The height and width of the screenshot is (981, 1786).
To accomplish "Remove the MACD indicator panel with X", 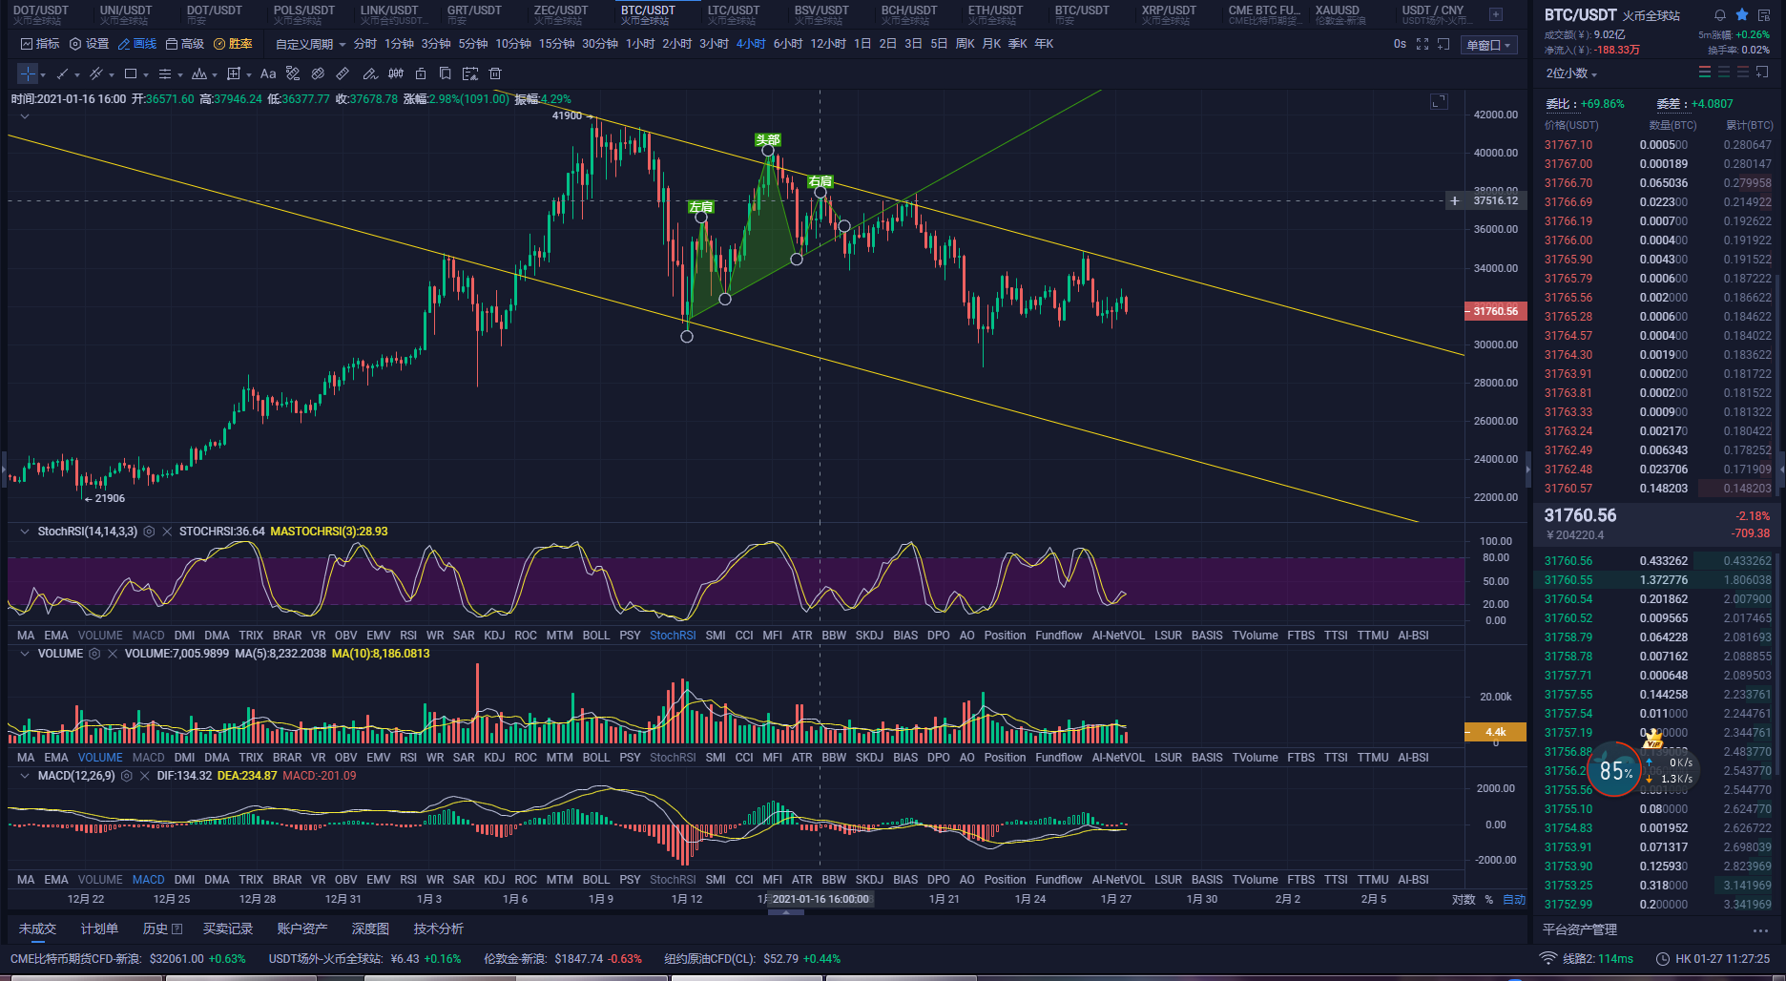I will 145,776.
